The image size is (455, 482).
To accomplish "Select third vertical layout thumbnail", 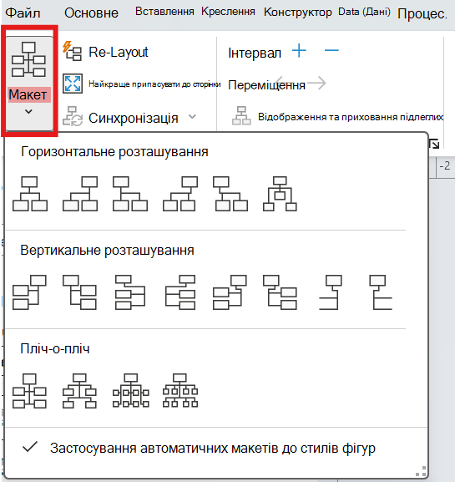I will pyautogui.click(x=130, y=292).
